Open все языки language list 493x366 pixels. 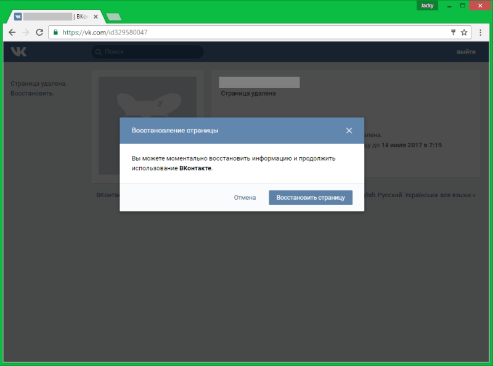(x=457, y=195)
